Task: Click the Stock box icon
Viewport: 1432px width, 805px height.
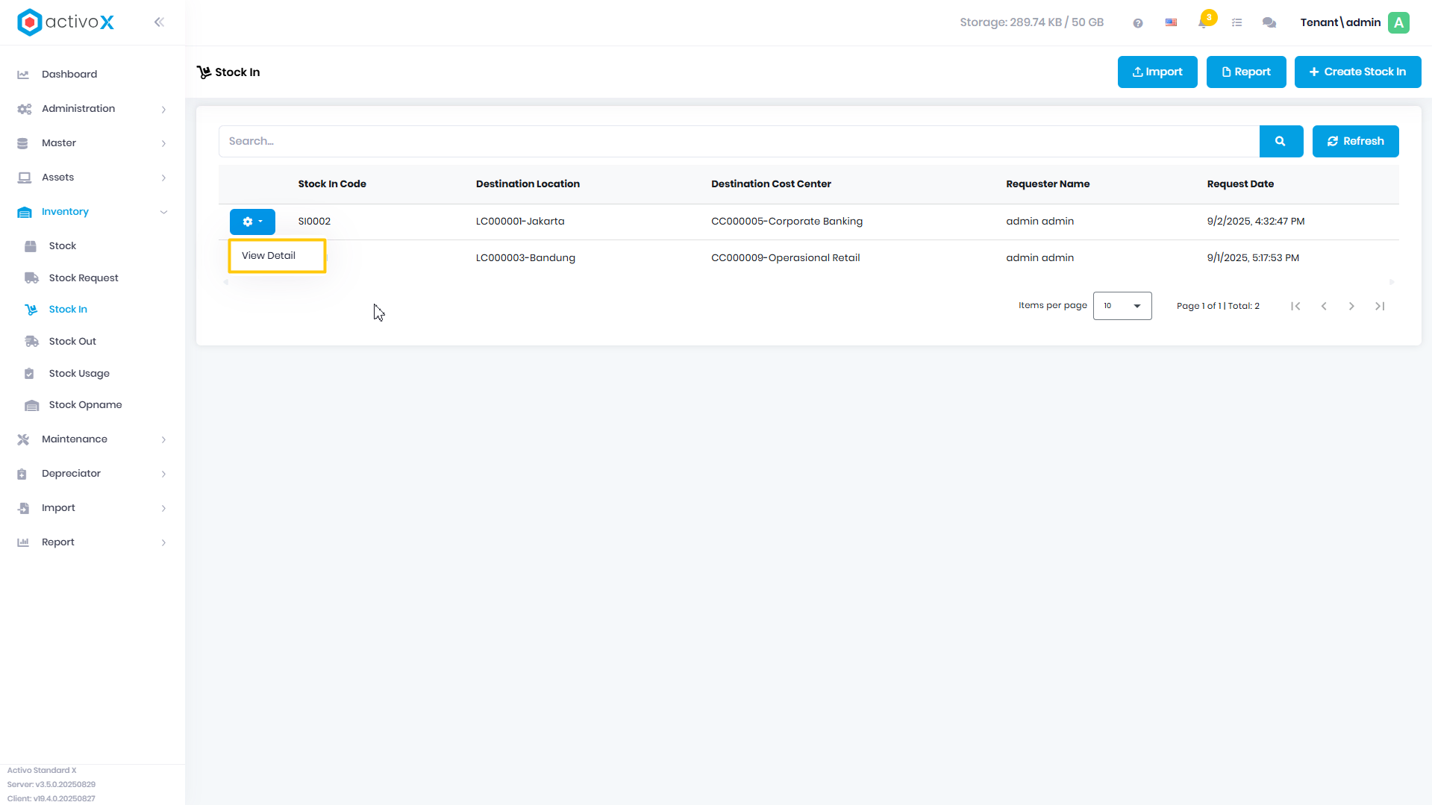Action: (31, 246)
